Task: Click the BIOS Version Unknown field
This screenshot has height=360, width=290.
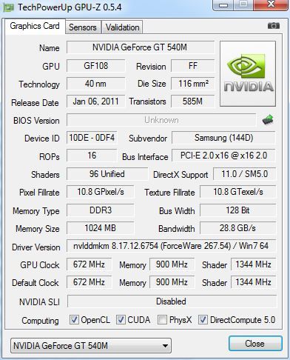Action: [161, 120]
